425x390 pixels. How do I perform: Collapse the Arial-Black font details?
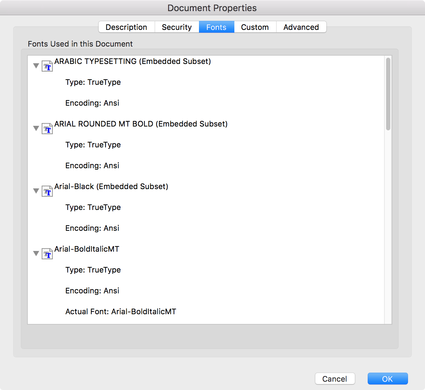[36, 190]
